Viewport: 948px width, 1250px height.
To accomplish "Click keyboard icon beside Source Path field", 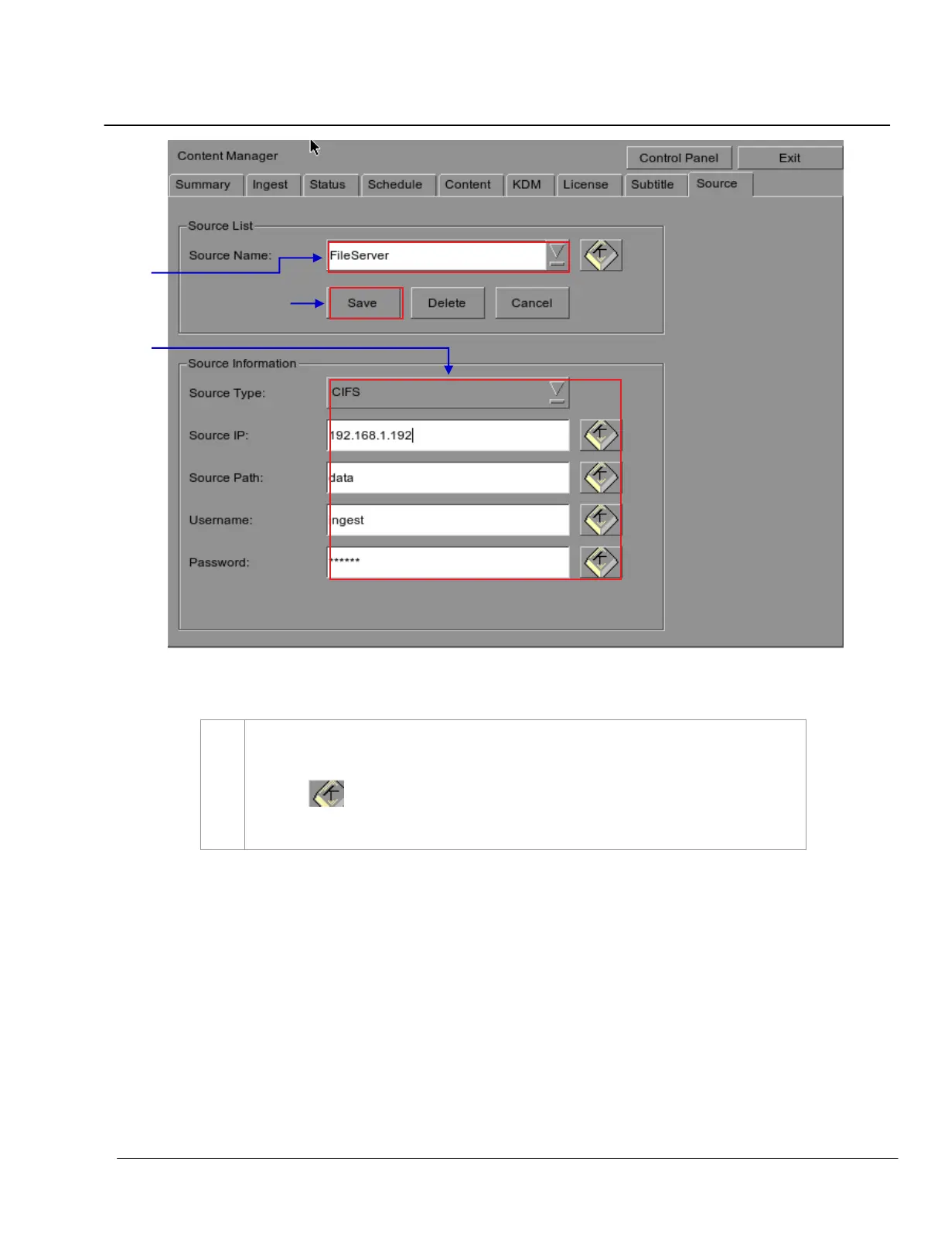I will tap(601, 478).
